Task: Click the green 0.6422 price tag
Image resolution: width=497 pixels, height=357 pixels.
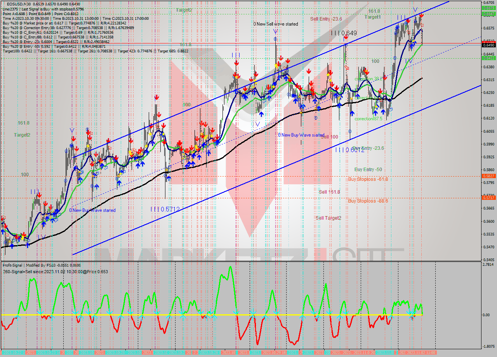Action: (x=488, y=58)
